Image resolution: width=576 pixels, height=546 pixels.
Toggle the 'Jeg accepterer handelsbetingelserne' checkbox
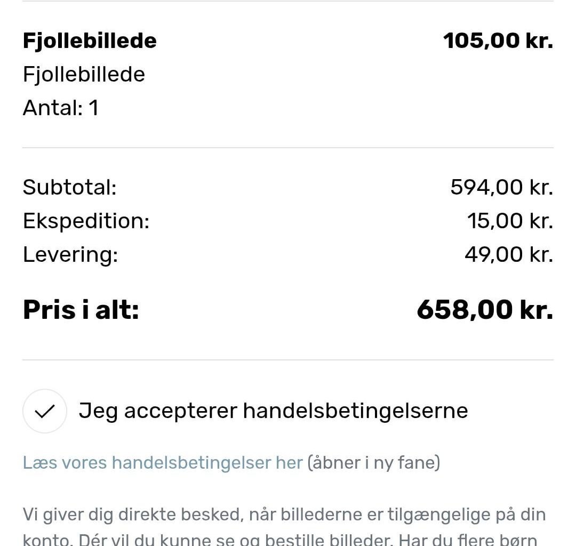[x=44, y=411]
